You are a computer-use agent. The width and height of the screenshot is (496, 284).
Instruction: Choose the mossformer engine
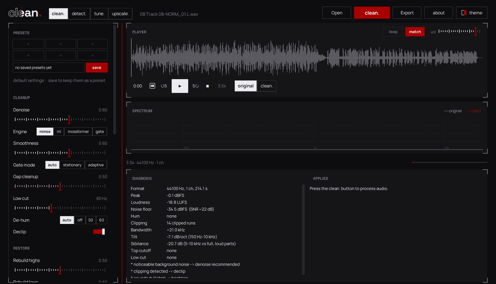tap(78, 132)
